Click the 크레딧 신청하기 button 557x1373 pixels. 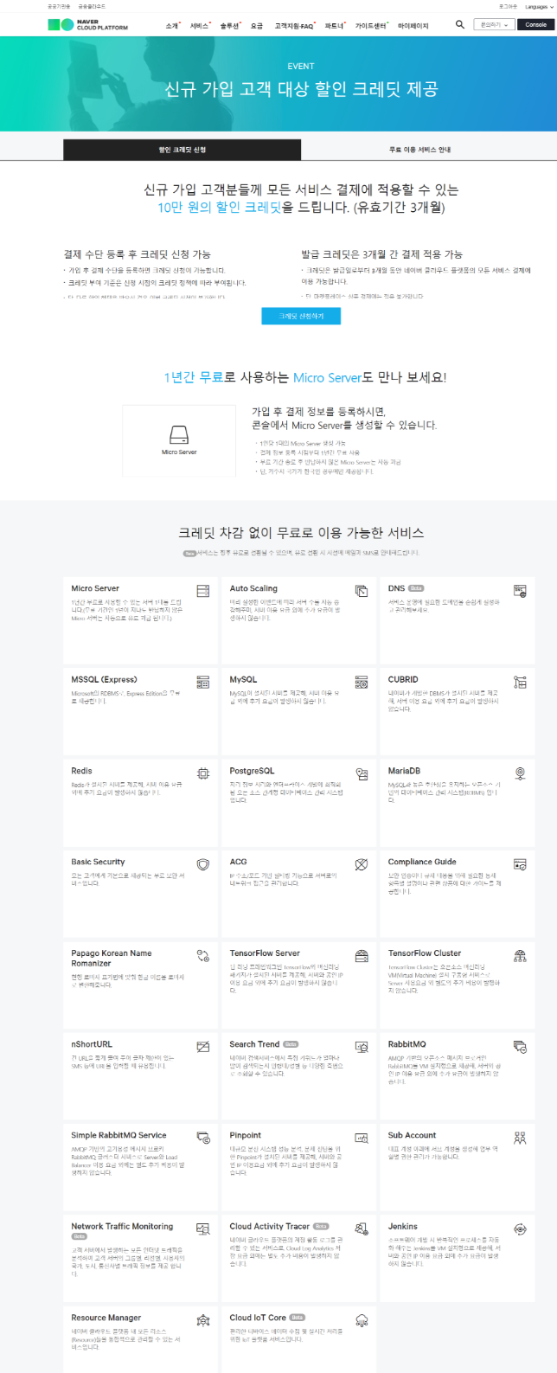pos(301,317)
